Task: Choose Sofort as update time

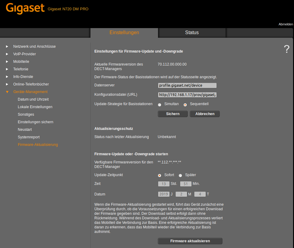Action: pos(160,176)
